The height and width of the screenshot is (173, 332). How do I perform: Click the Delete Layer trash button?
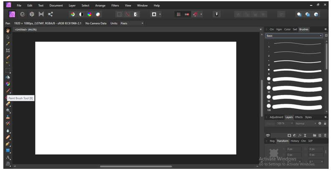coord(325,135)
